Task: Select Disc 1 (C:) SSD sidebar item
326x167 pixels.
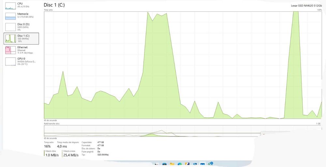Action: pyautogui.click(x=21, y=39)
